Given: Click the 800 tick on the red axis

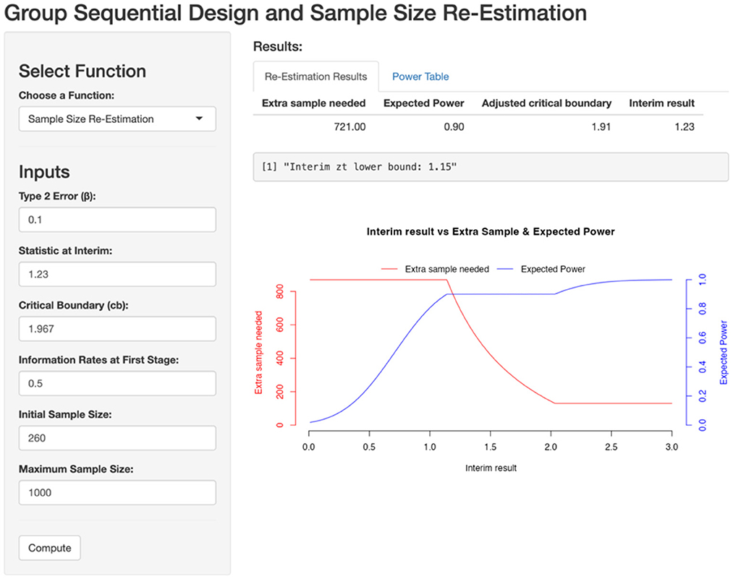Looking at the screenshot, I should [x=280, y=291].
